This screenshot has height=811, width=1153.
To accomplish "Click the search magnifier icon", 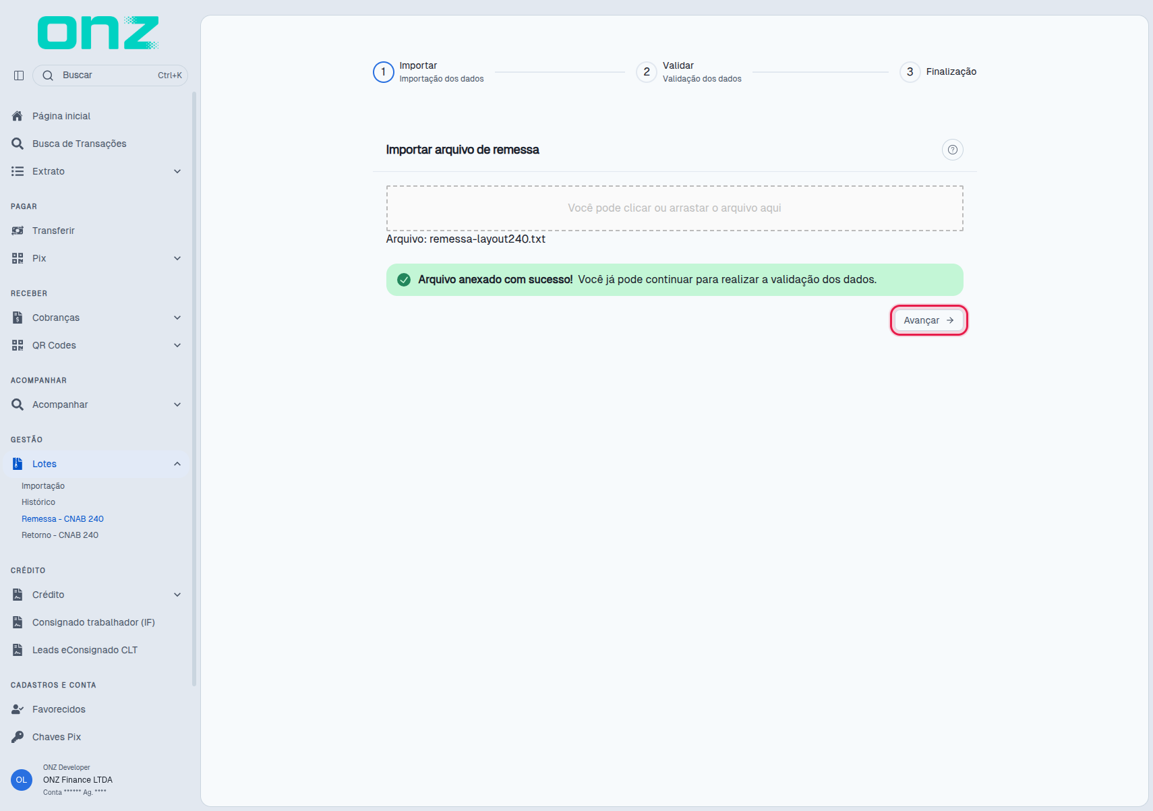I will (x=48, y=76).
